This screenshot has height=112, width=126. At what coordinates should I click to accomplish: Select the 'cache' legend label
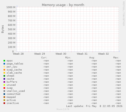tap(10, 79)
